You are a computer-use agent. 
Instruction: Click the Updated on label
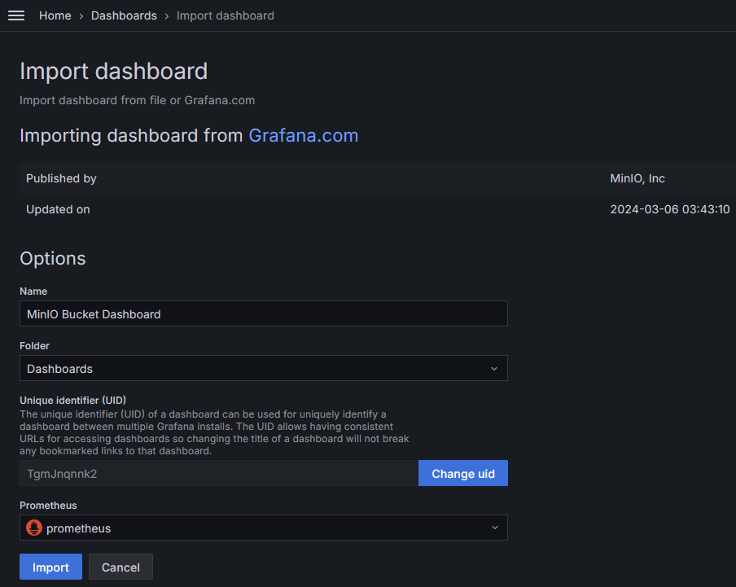pyautogui.click(x=58, y=209)
